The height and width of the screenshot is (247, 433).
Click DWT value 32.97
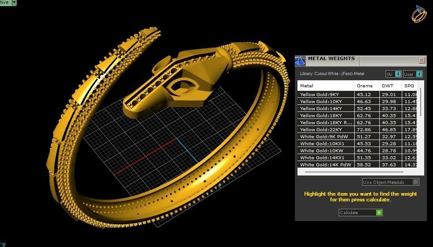click(389, 136)
